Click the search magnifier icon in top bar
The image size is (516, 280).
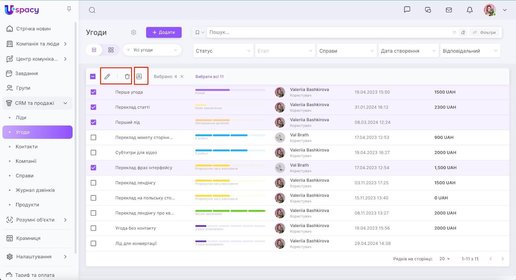coord(92,10)
